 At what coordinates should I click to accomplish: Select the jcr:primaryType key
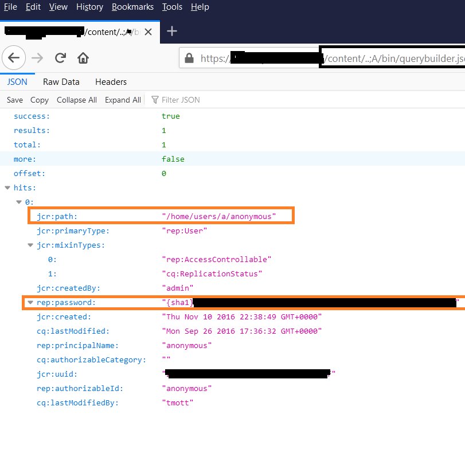coord(73,230)
